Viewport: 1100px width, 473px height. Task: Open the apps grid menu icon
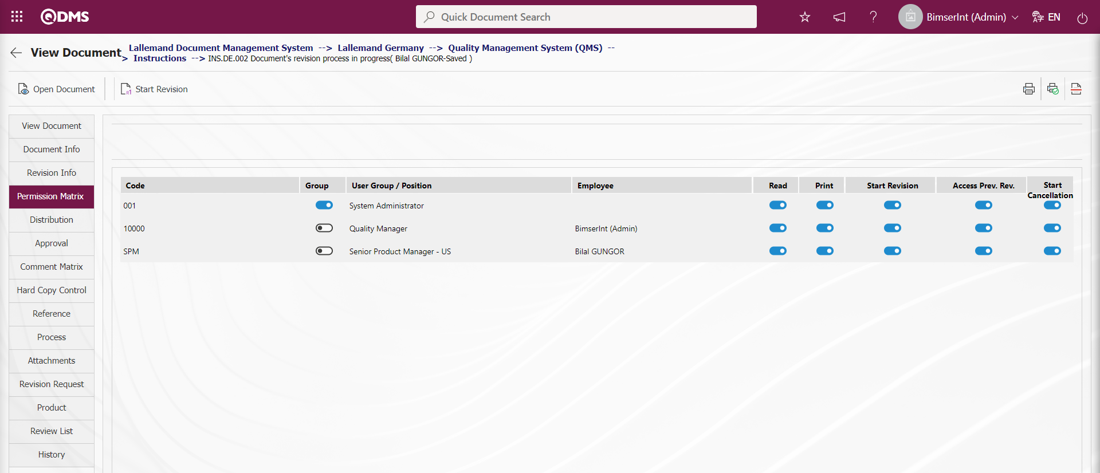[x=17, y=17]
